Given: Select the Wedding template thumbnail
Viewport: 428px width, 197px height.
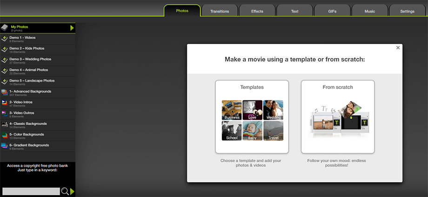Looking at the screenshot, I should pyautogui.click(x=273, y=111).
